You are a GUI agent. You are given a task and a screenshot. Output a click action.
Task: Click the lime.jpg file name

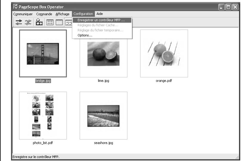[103, 80]
